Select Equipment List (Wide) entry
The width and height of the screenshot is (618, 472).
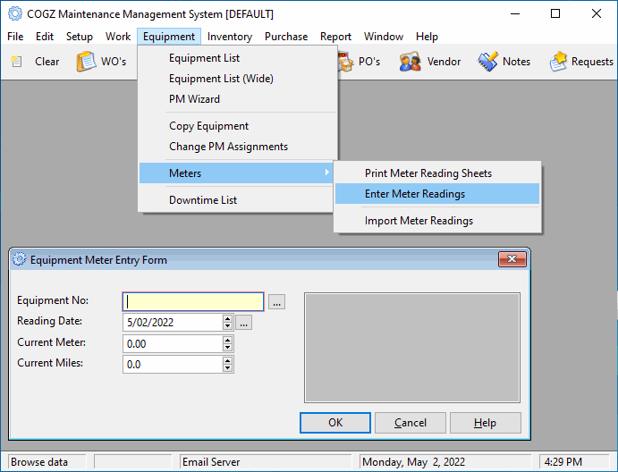[x=238, y=79]
